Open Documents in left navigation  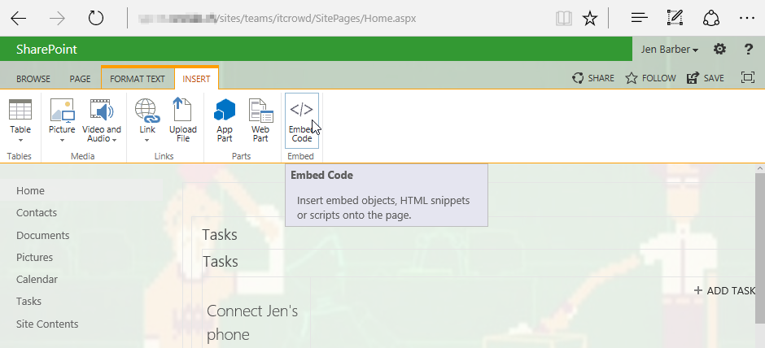(x=43, y=235)
